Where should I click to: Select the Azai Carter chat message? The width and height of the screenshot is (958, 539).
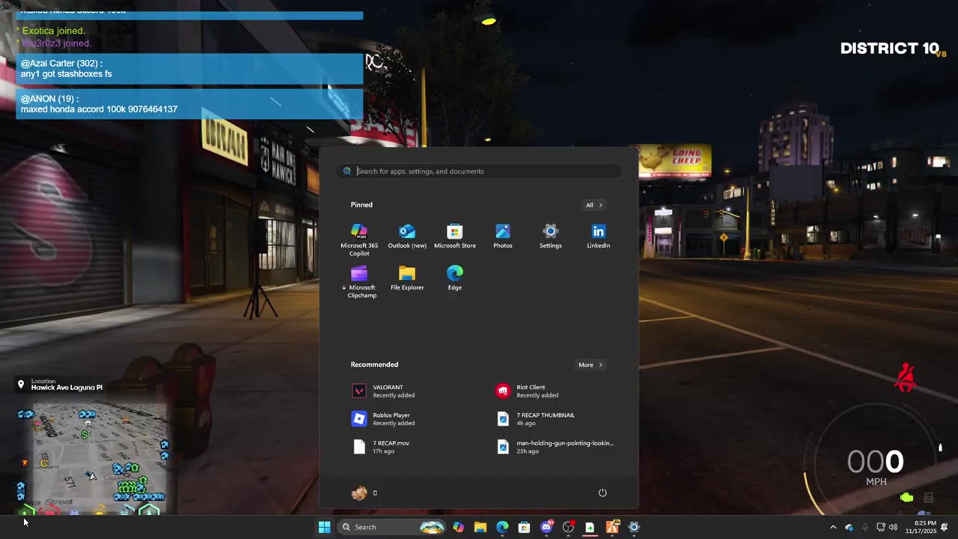[x=189, y=69]
